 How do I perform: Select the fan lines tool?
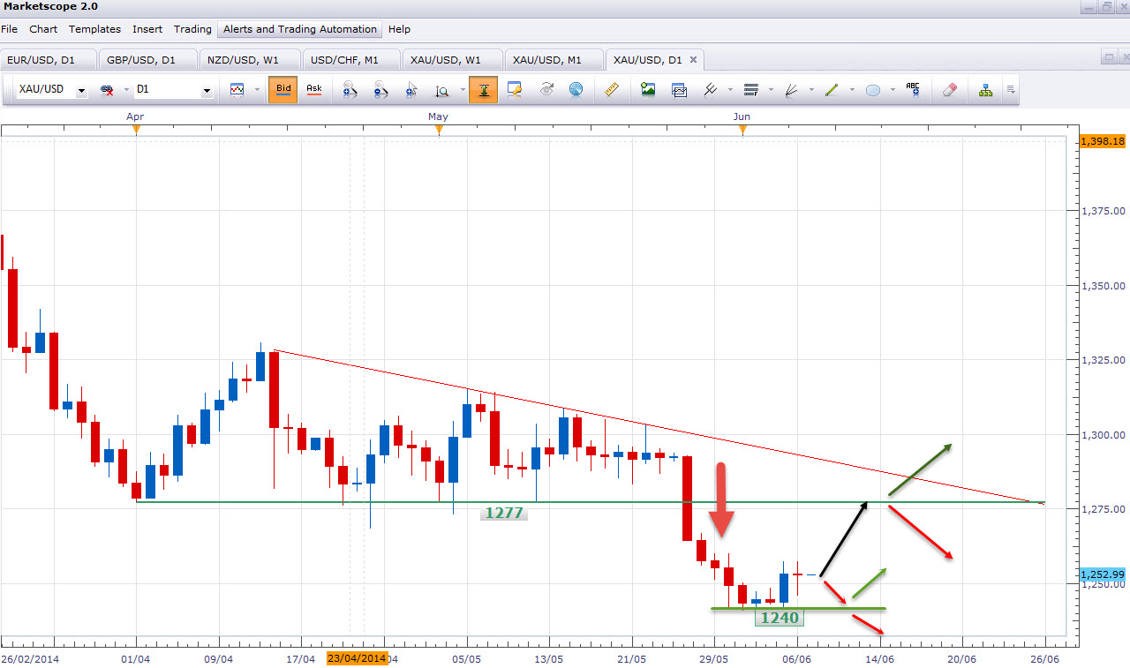click(791, 89)
